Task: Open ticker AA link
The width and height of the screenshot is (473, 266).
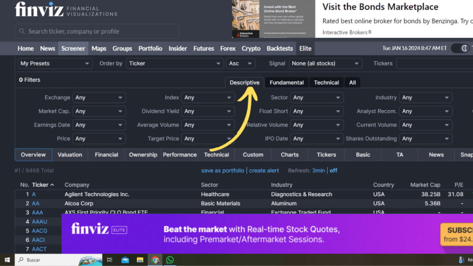Action: (36, 204)
